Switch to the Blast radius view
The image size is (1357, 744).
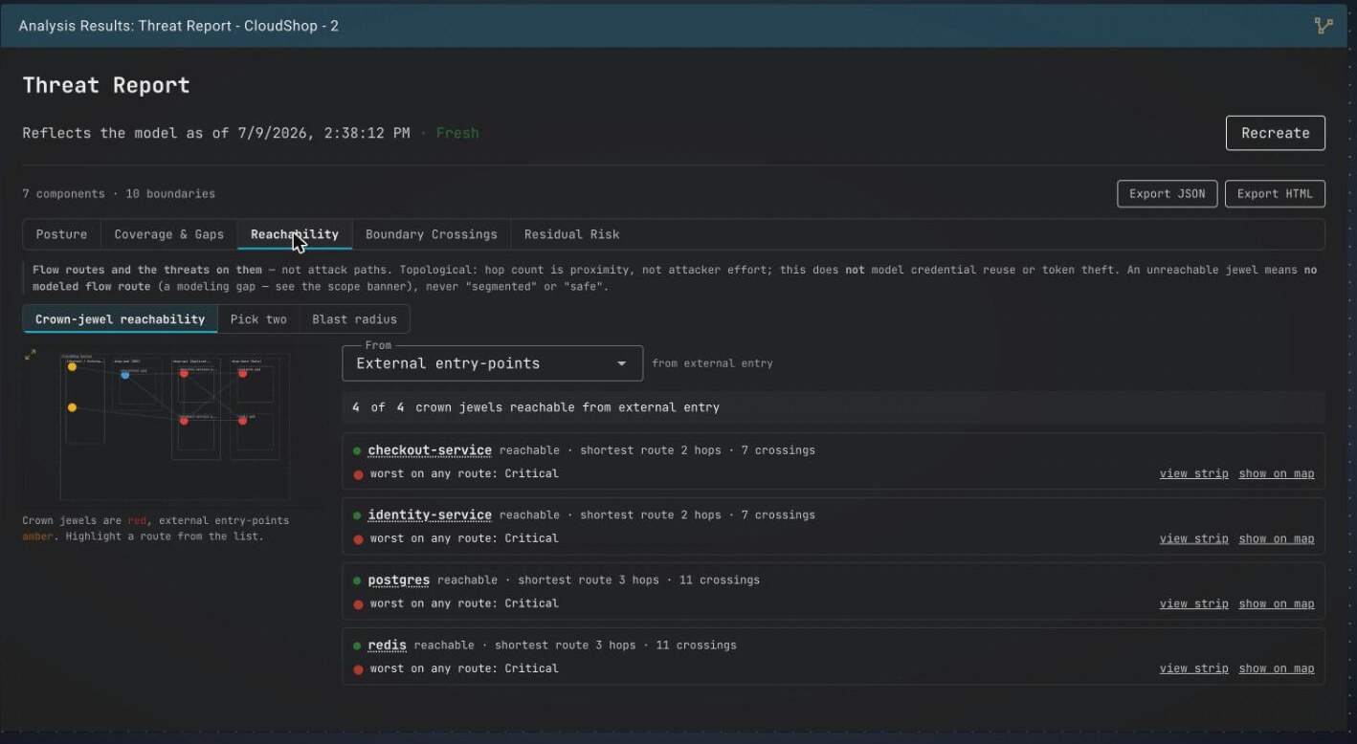pyautogui.click(x=354, y=318)
